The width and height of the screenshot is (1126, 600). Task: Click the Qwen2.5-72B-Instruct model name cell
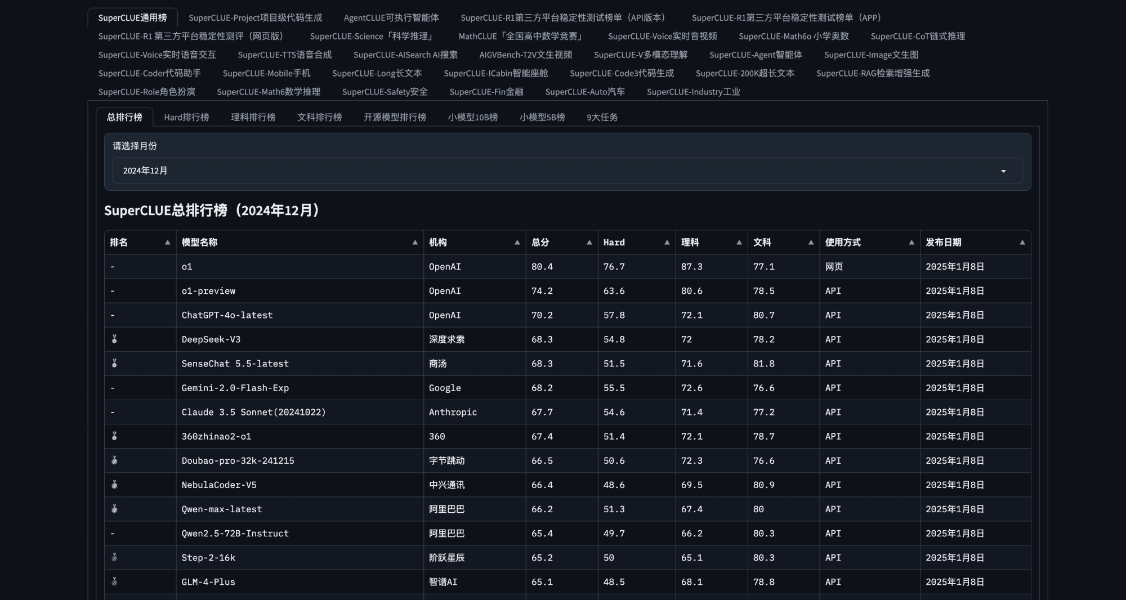click(x=300, y=533)
